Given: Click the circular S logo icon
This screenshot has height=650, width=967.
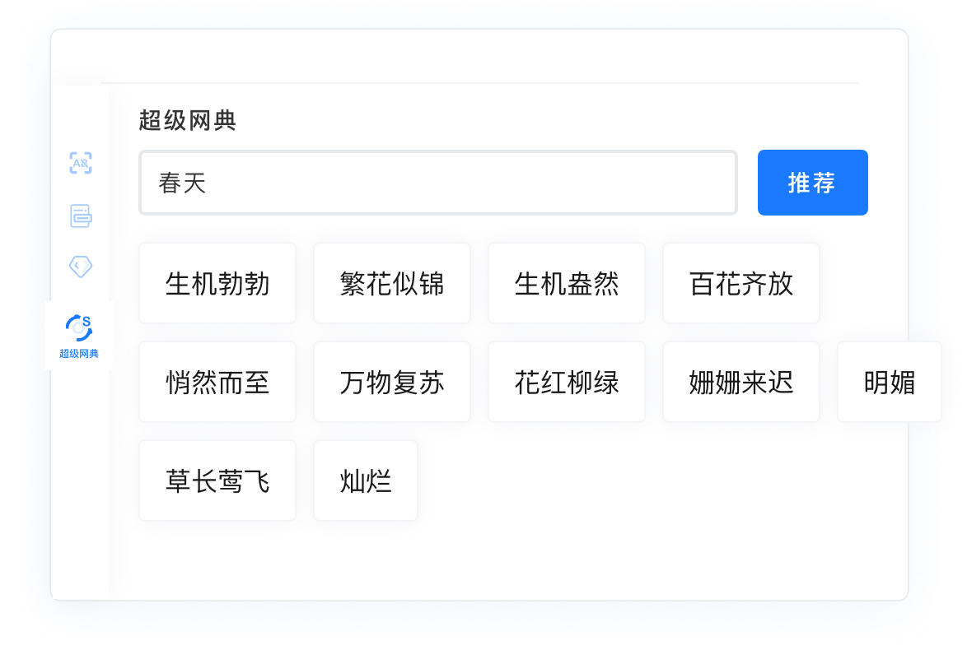Looking at the screenshot, I should [78, 327].
